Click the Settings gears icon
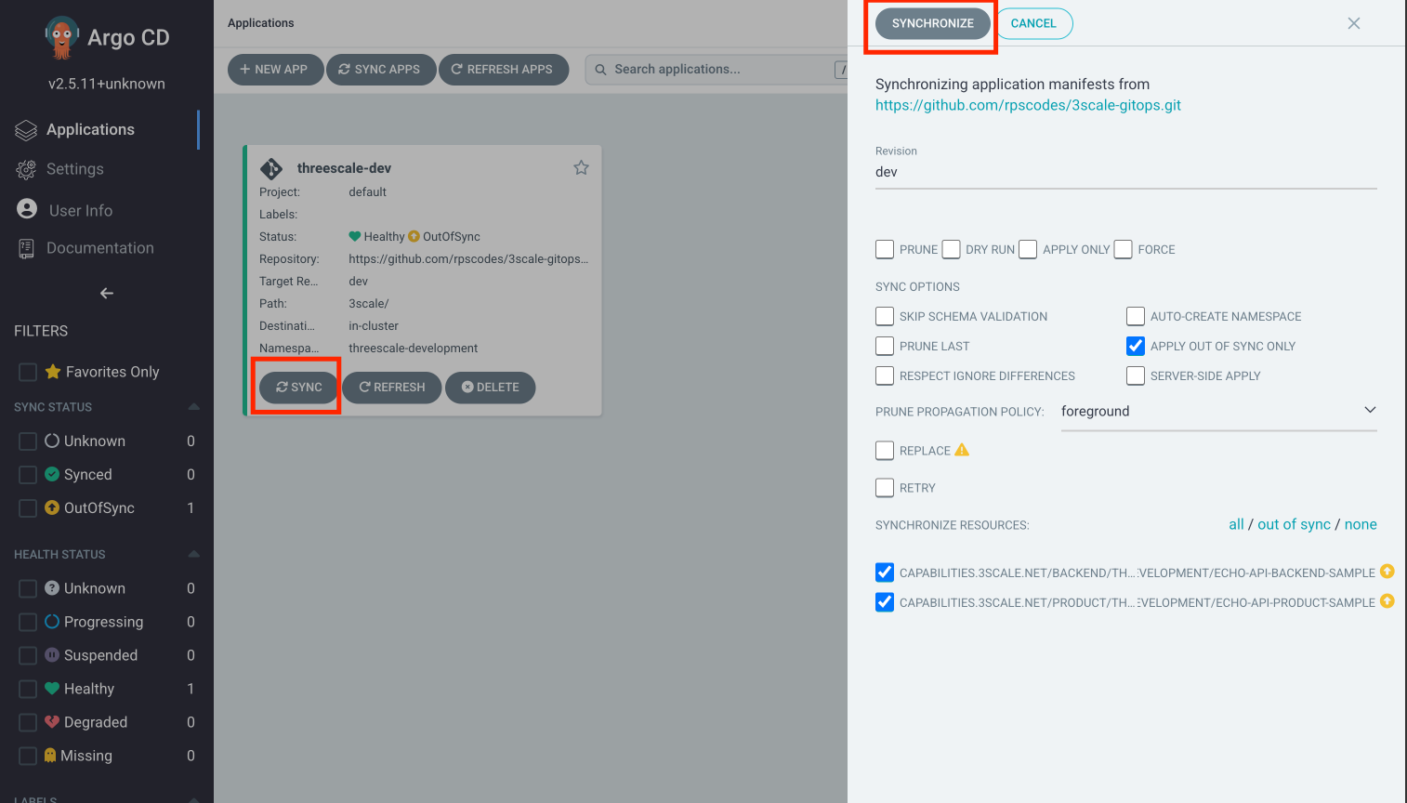Image resolution: width=1407 pixels, height=803 pixels. click(x=26, y=170)
